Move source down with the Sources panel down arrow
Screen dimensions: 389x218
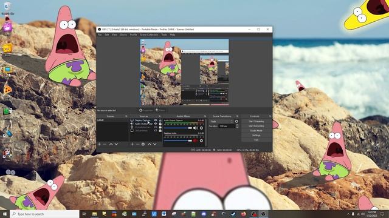click(x=154, y=144)
